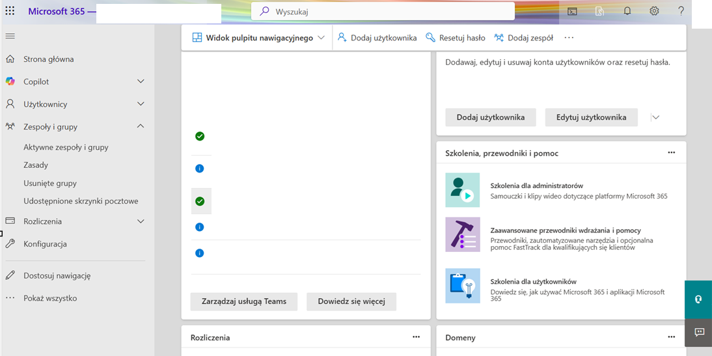Click the Strona główna home icon
Screen dimensions: 712x356
[10, 59]
